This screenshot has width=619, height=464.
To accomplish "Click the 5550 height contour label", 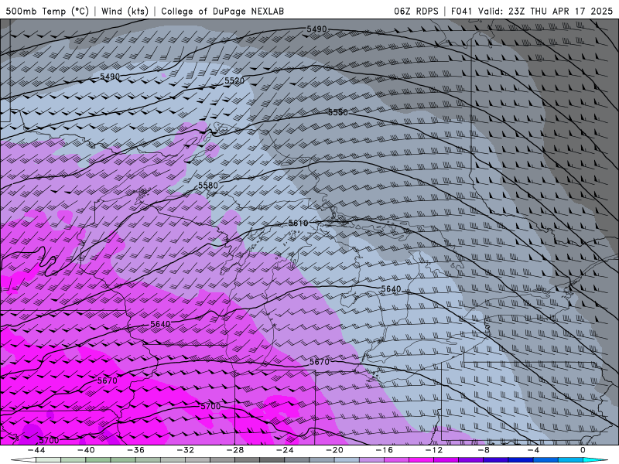I will click(x=338, y=112).
